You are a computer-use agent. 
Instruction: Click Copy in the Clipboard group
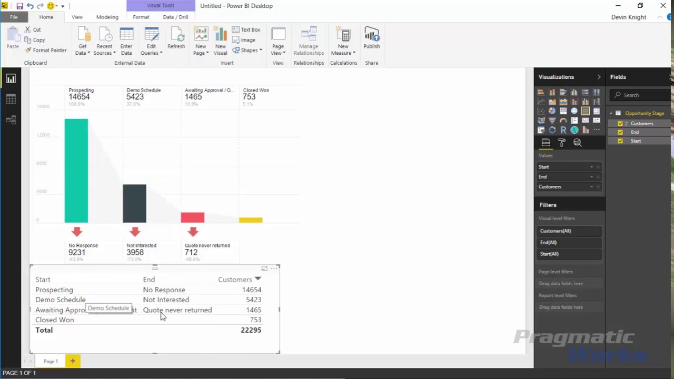coord(35,40)
